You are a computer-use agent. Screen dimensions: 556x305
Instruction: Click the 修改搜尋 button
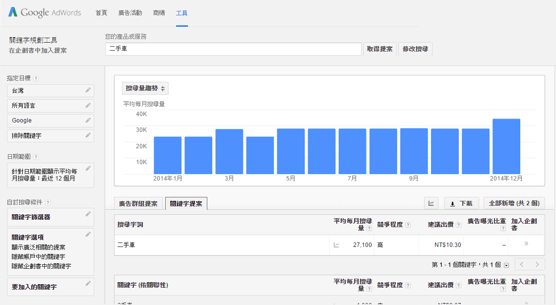pyautogui.click(x=415, y=49)
